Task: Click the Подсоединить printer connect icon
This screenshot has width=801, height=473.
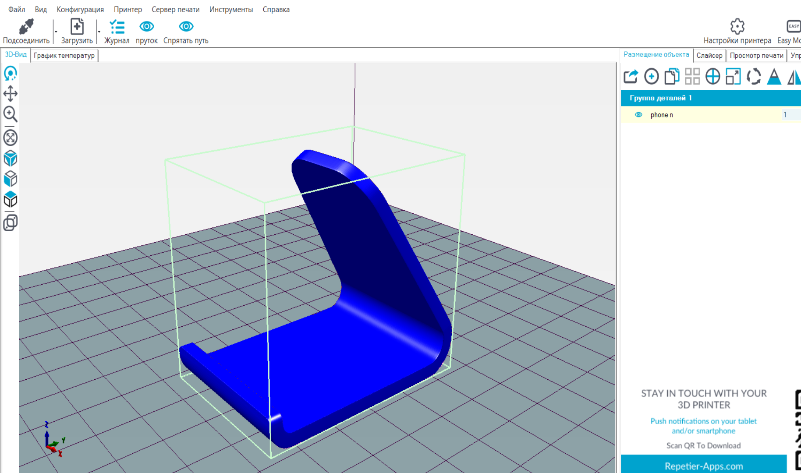Action: 26,27
